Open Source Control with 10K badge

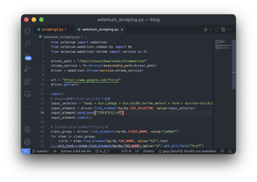point(27,56)
